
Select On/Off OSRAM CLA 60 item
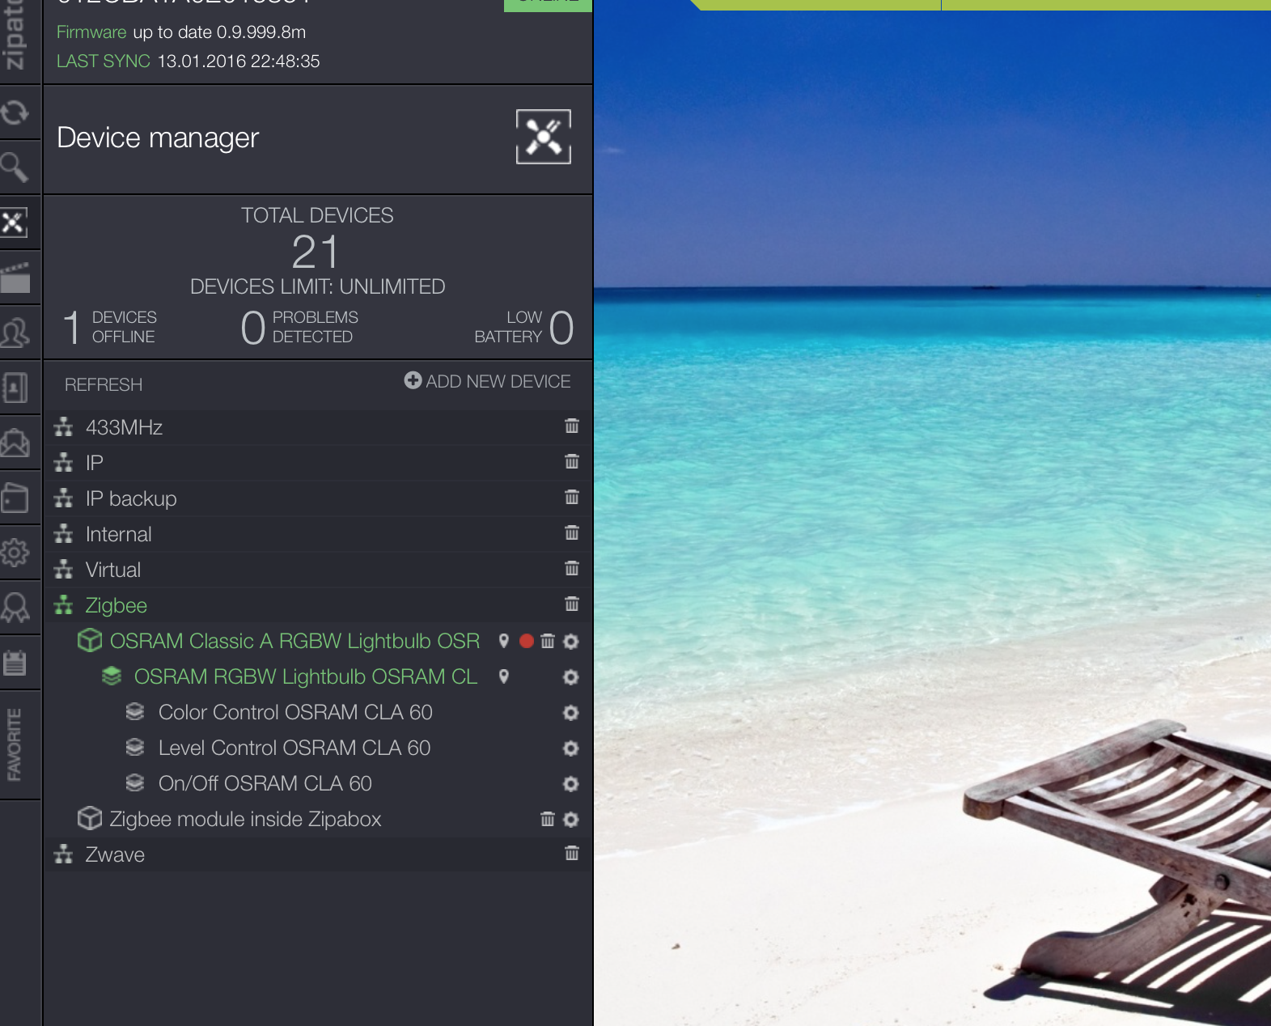[x=265, y=783]
